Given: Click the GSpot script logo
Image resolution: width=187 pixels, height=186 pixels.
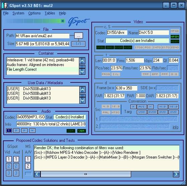Looking at the screenshot, I should [x=79, y=22].
